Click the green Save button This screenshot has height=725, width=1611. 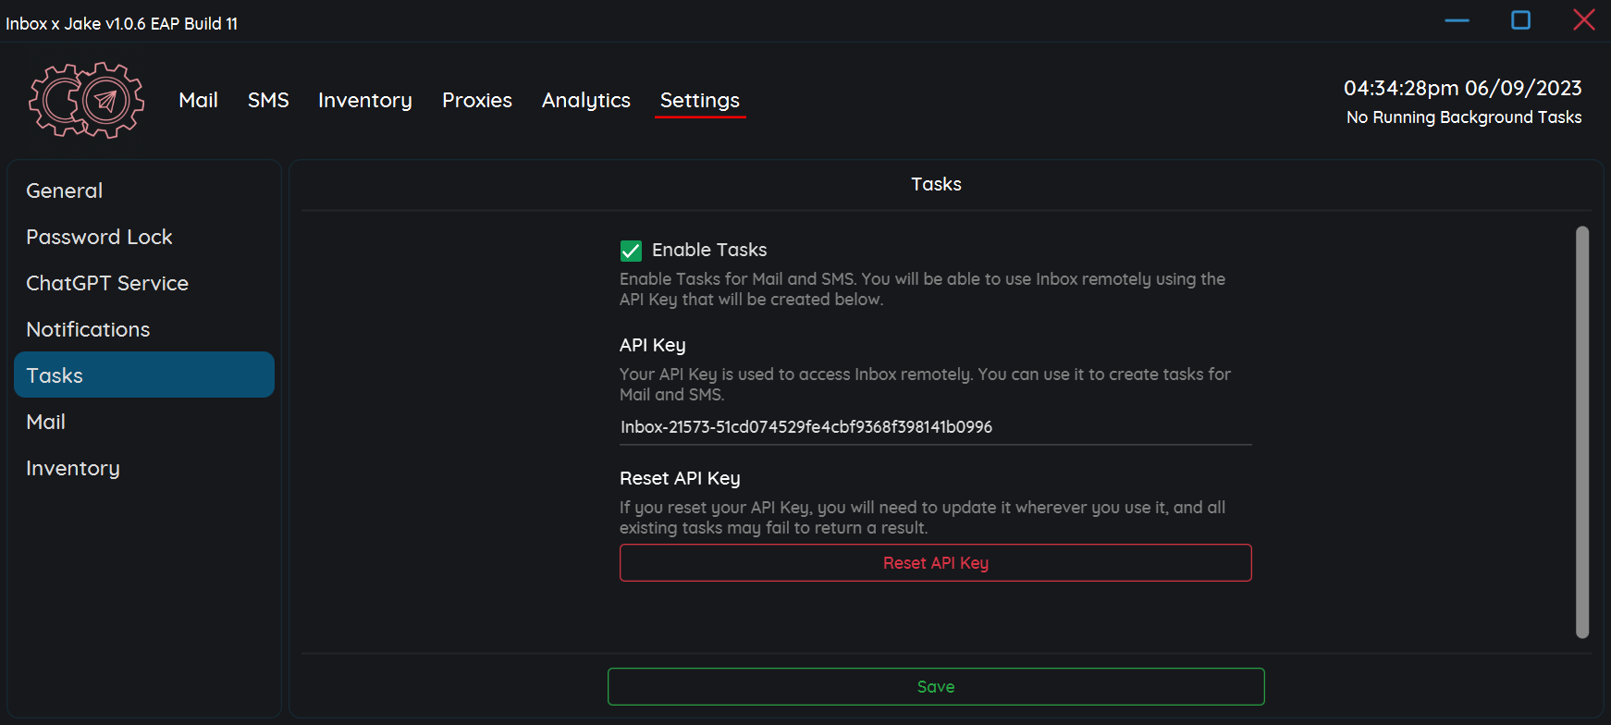(x=935, y=686)
